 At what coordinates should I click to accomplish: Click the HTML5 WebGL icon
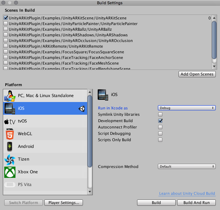10,134
